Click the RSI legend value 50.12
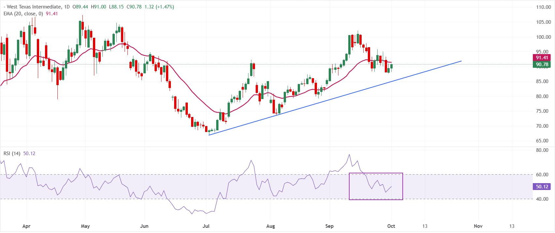The height and width of the screenshot is (233, 555). click(x=29, y=153)
